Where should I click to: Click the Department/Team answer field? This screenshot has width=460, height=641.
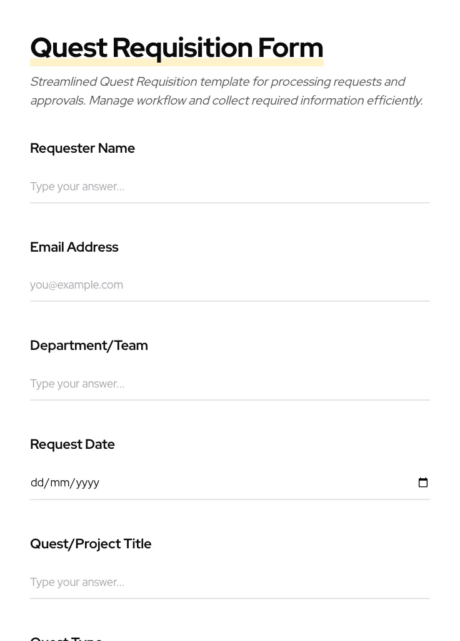229,384
